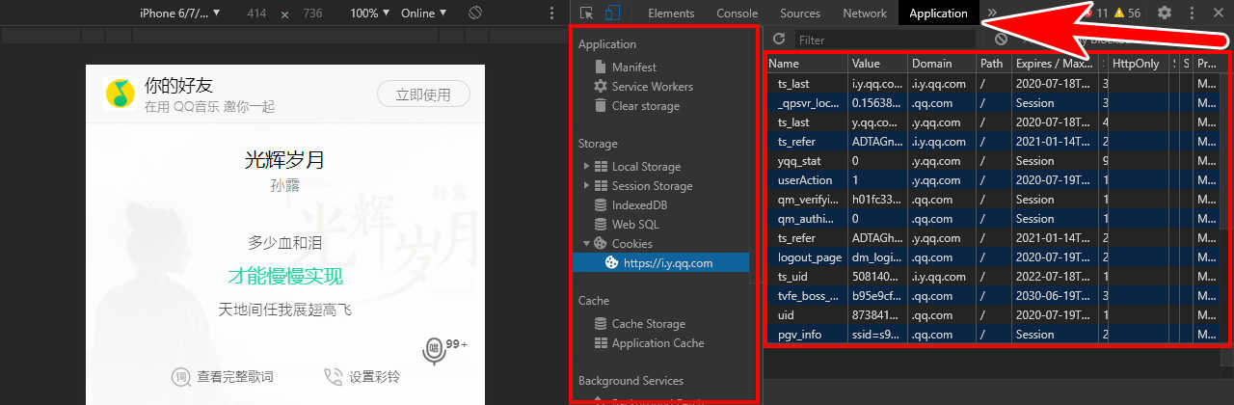Select the ts_uid cookie row
The width and height of the screenshot is (1234, 405).
click(x=991, y=277)
